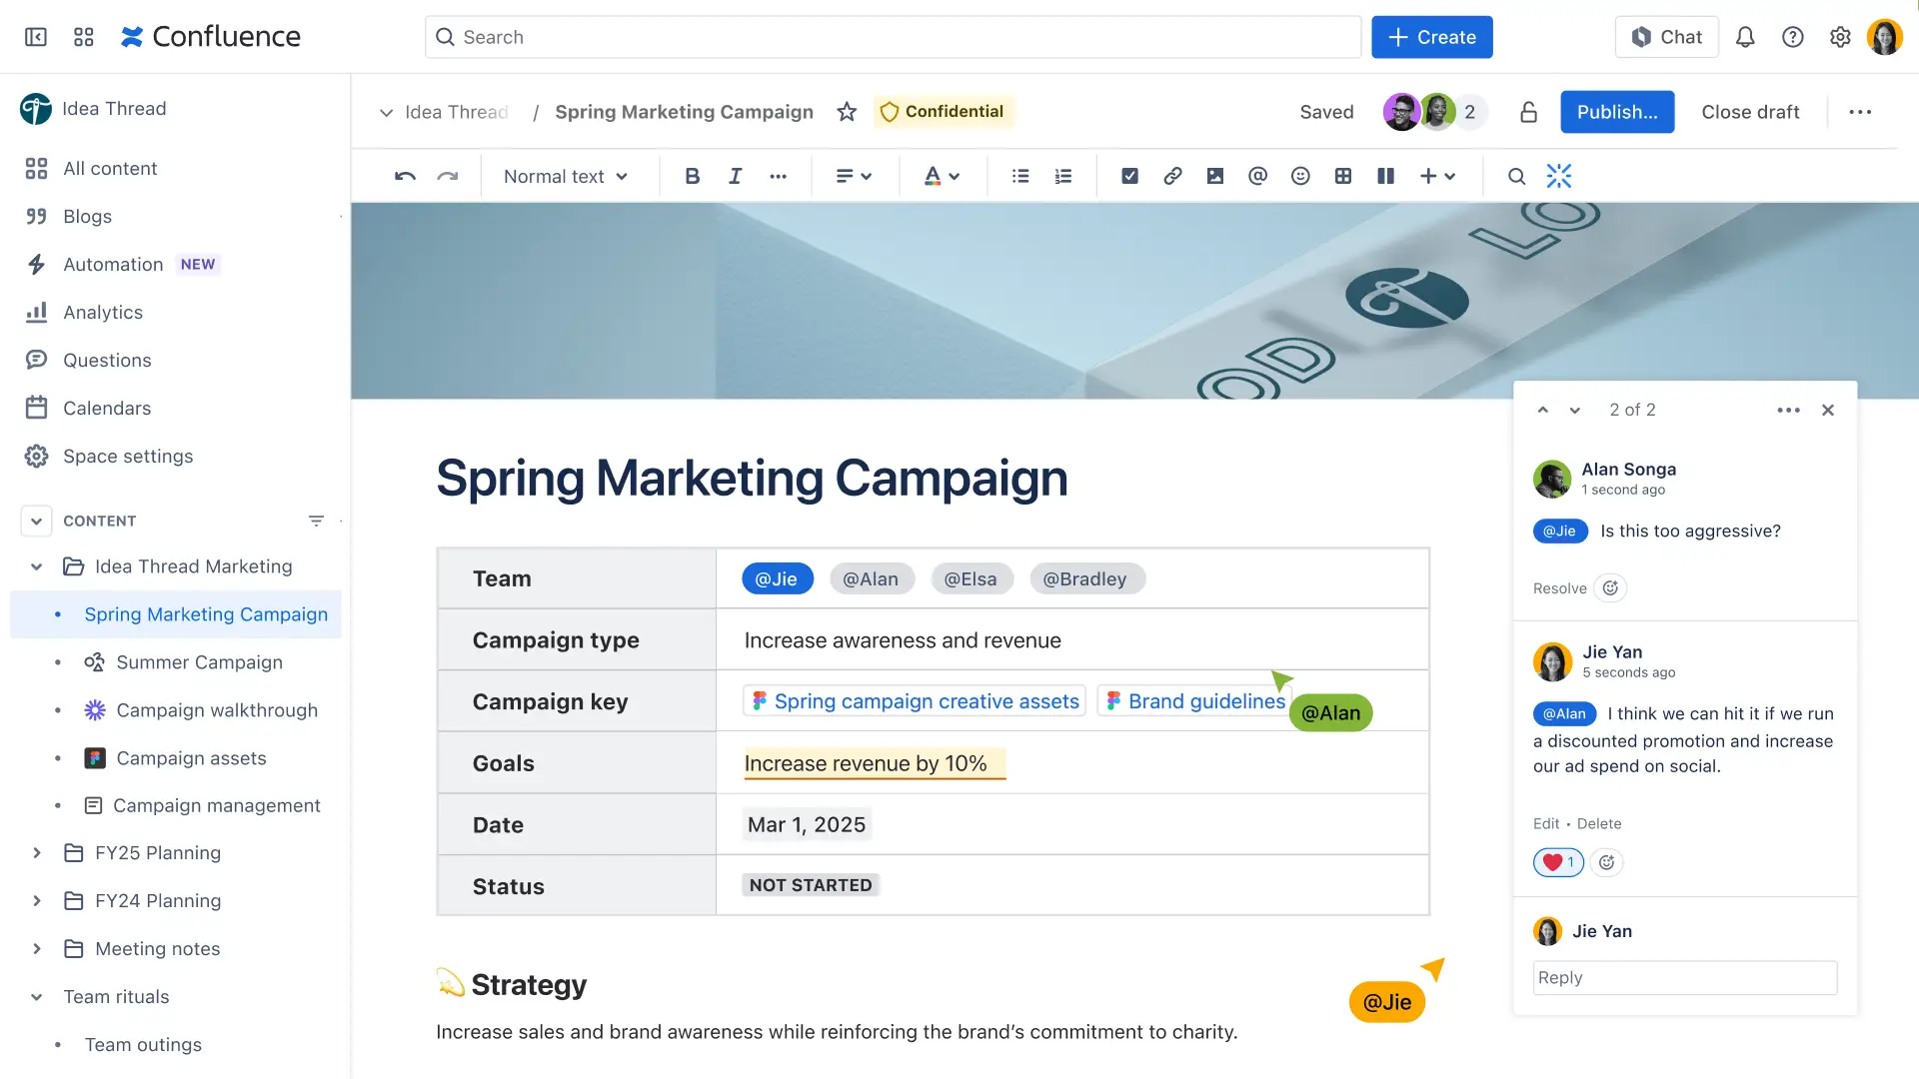The image size is (1919, 1079).
Task: Open the help question mark menu
Action: (x=1793, y=37)
